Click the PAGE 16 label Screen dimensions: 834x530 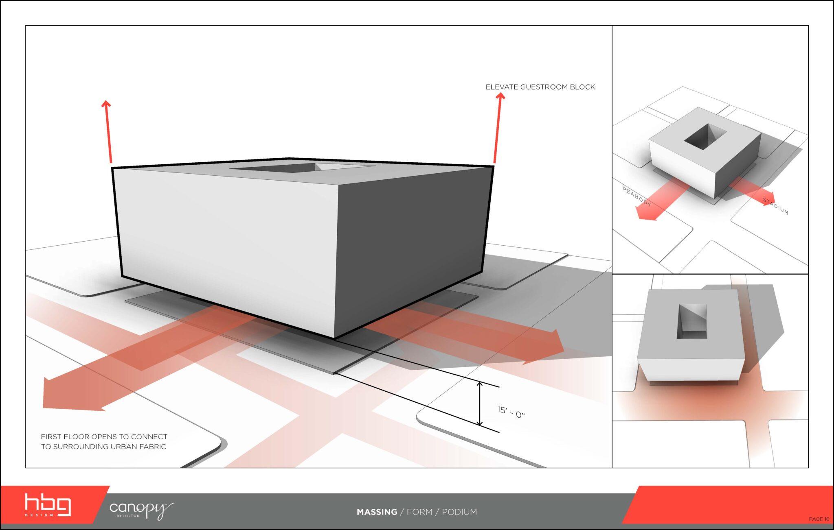819,519
